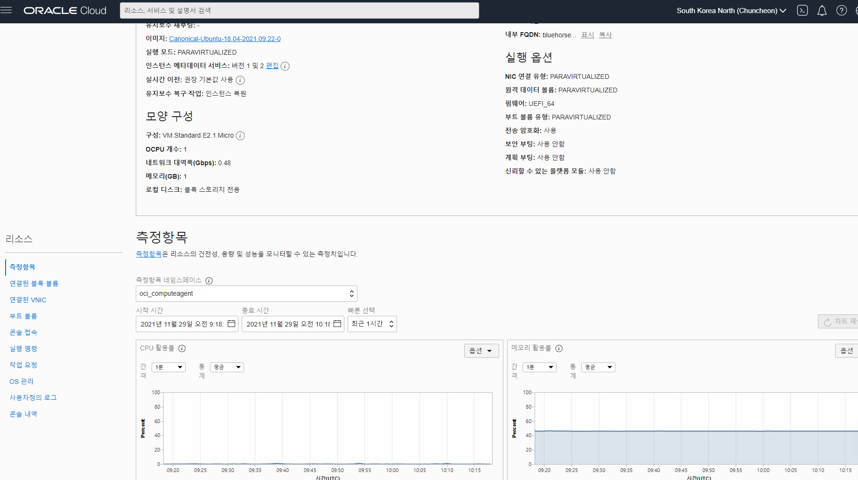Open the 연결된 블록 볼륨 section
The image size is (858, 480).
(34, 283)
